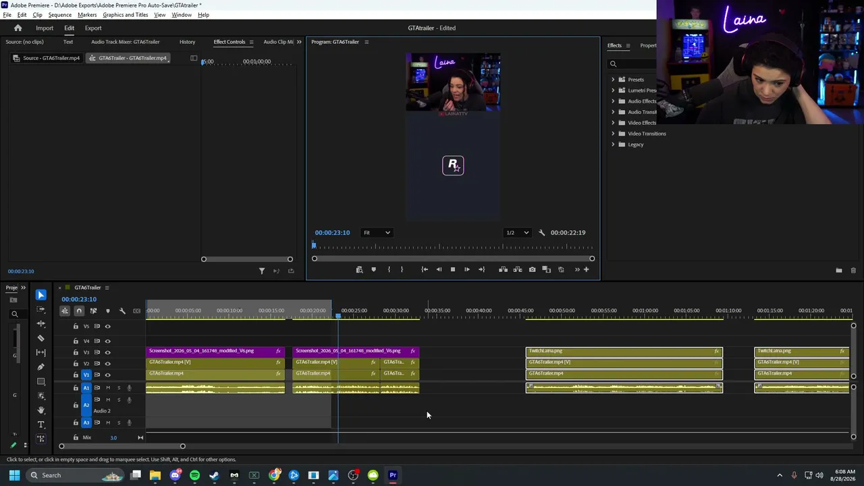Go to Out point
The width and height of the screenshot is (864, 486).
pyautogui.click(x=481, y=270)
